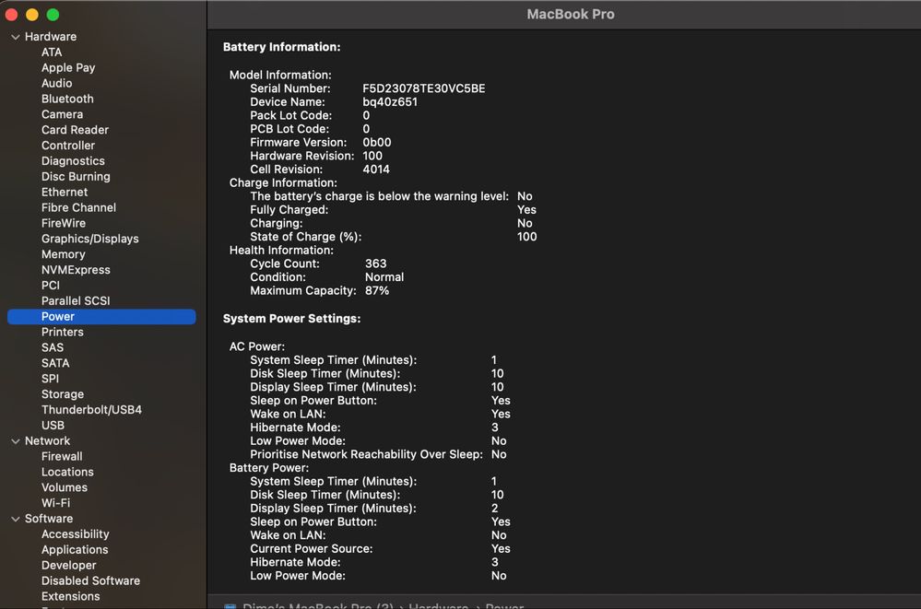The height and width of the screenshot is (609, 921).
Task: Click the Software section label
Action: point(49,519)
